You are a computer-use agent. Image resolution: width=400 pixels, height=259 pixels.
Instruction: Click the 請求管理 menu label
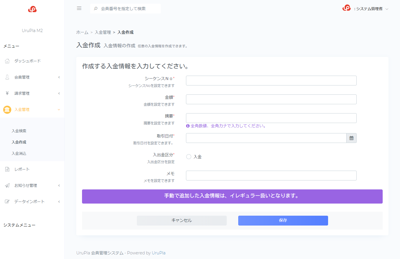click(x=22, y=93)
